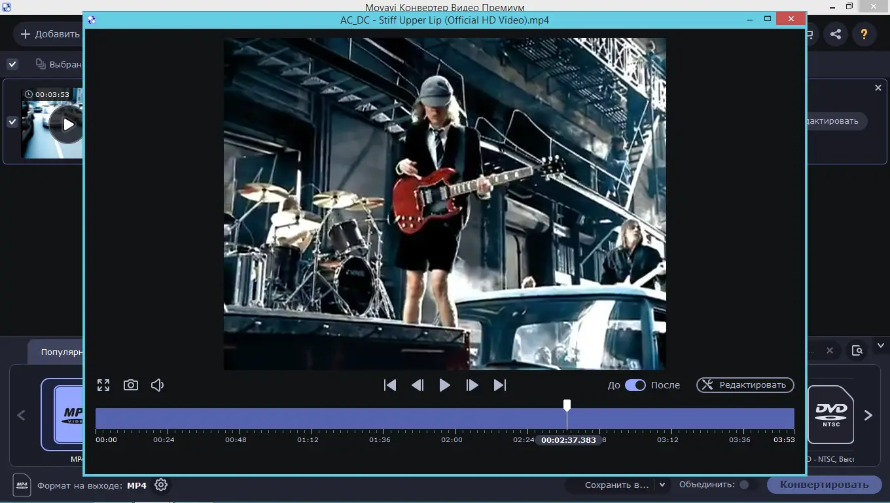Viewport: 890px width, 503px height.
Task: Click Сохранить в... button
Action: point(617,485)
